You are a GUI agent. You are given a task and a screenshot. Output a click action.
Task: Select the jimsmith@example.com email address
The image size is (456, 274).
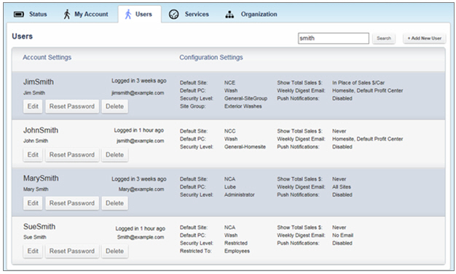click(138, 93)
